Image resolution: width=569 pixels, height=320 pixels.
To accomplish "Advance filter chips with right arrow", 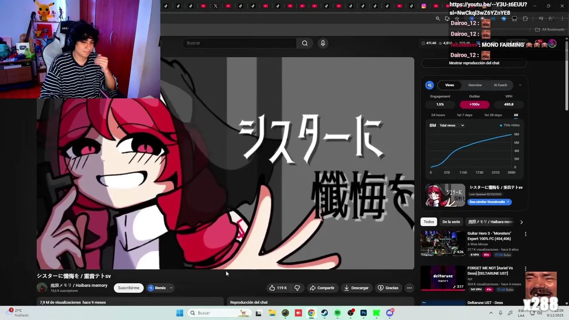I will point(521,222).
